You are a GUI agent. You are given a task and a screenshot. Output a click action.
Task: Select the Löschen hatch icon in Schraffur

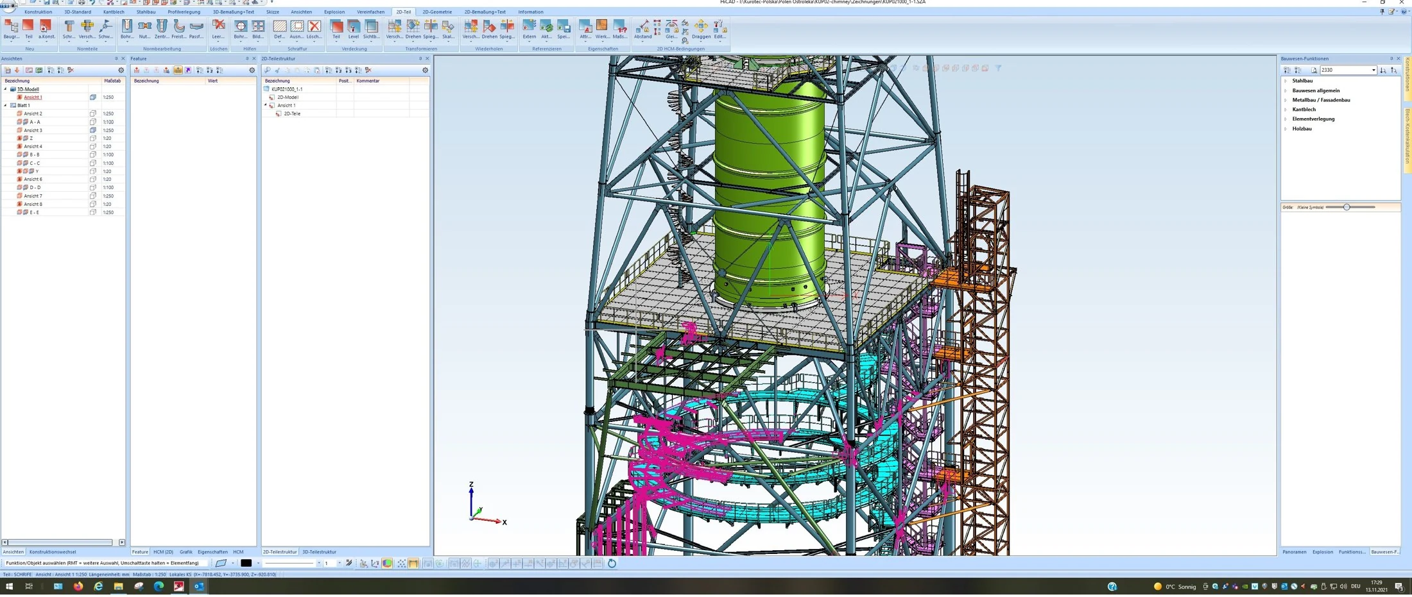pos(314,29)
